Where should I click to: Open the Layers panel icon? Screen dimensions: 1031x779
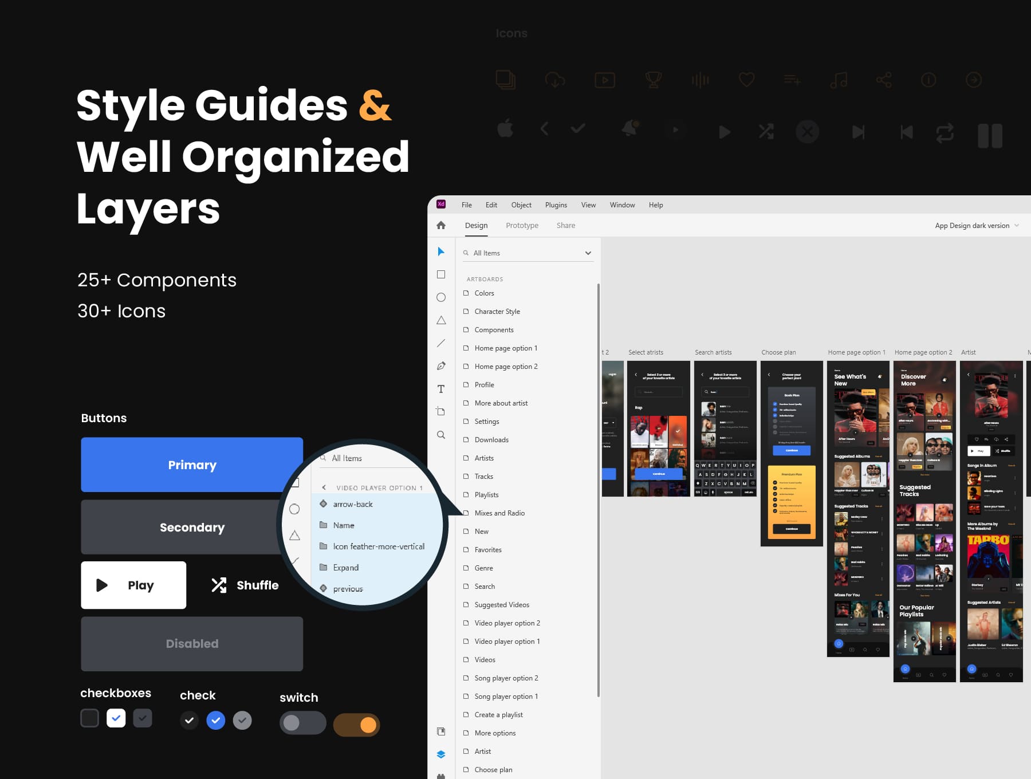coord(440,754)
